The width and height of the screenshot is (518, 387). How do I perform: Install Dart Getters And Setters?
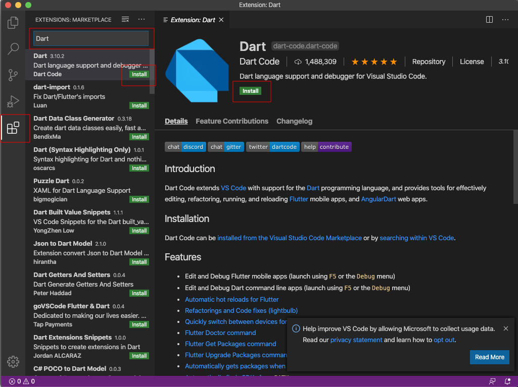(x=139, y=293)
